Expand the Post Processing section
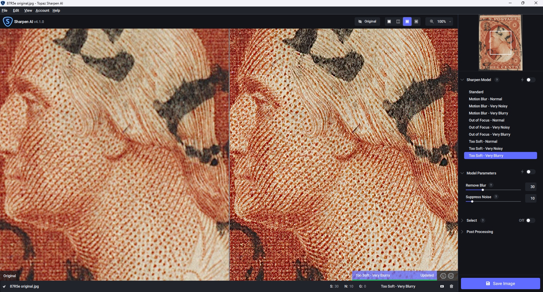Screen dimensions: 543x292 click(462, 232)
